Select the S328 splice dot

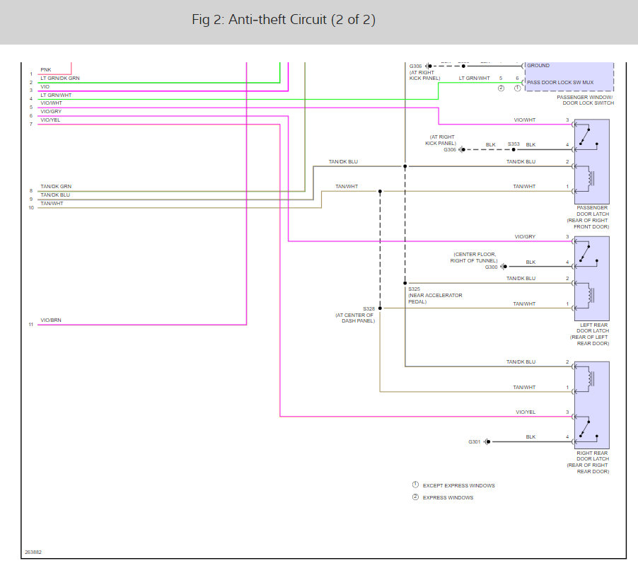pos(380,308)
